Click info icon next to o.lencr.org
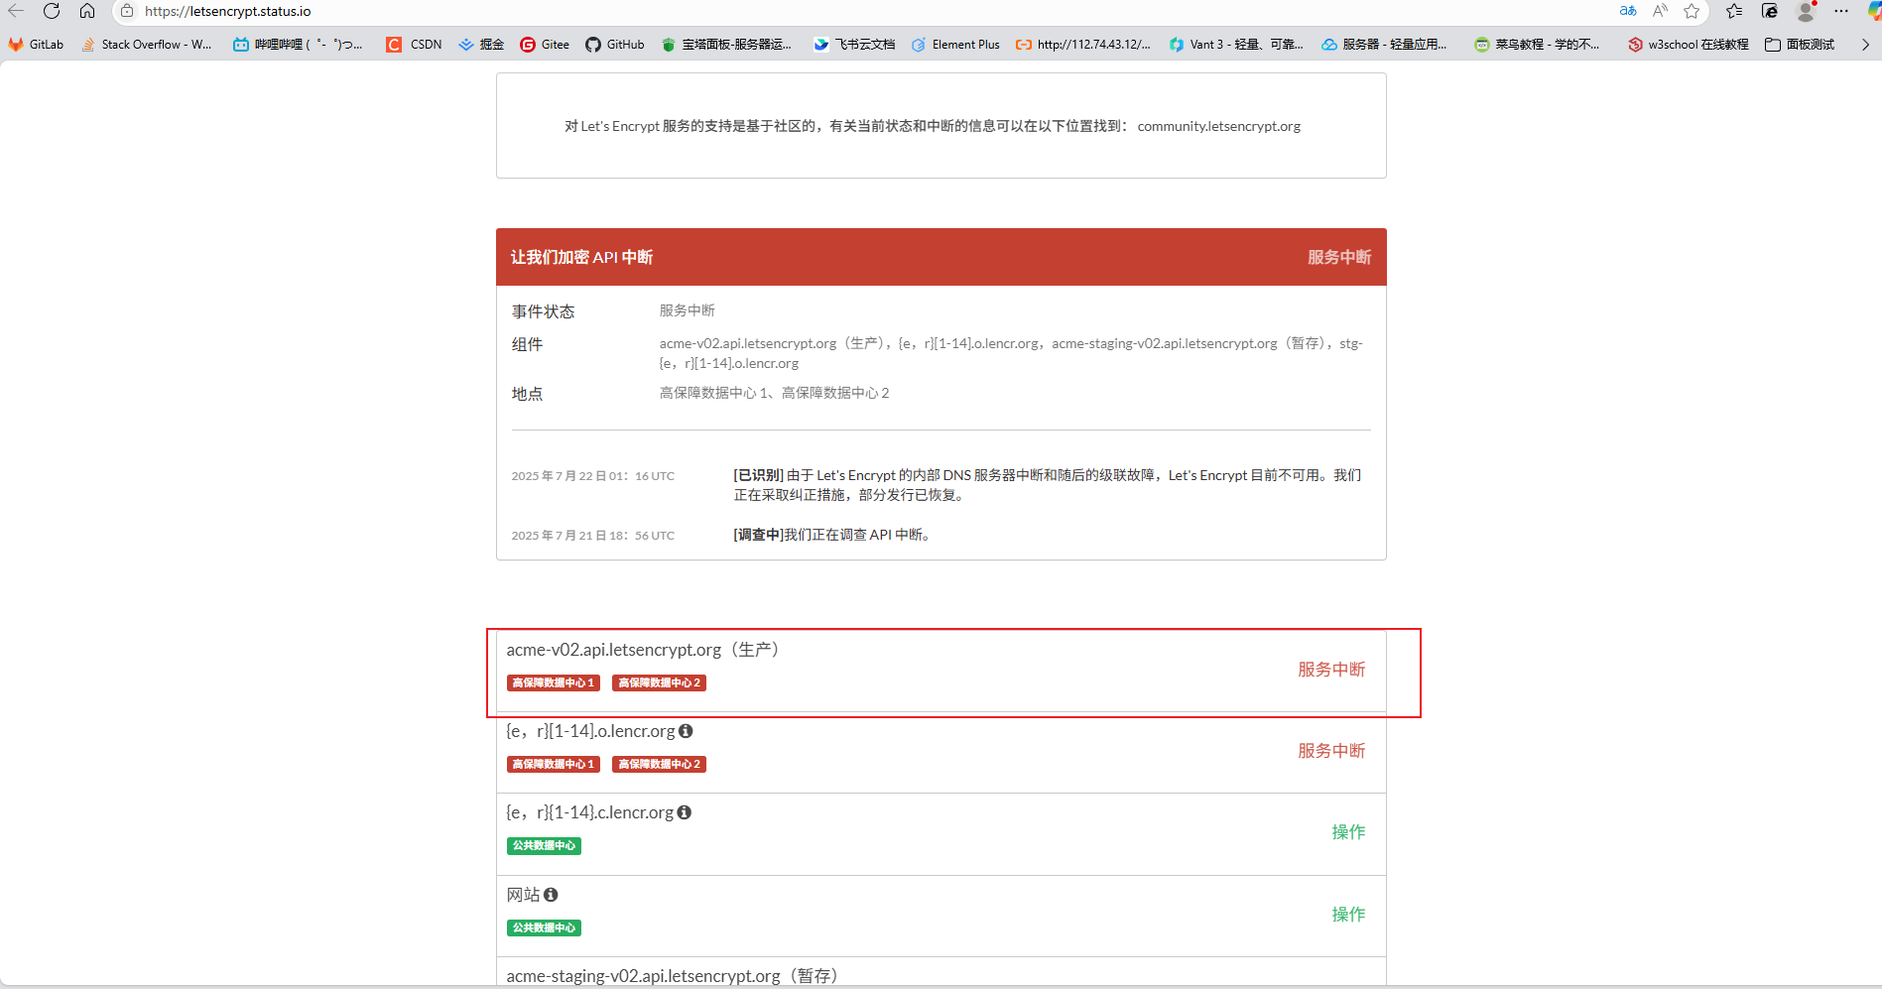Viewport: 1882px width, 989px height. coord(686,731)
